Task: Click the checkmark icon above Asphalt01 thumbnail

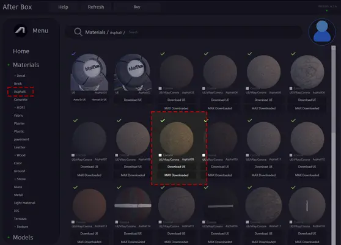Action: click(x=73, y=53)
